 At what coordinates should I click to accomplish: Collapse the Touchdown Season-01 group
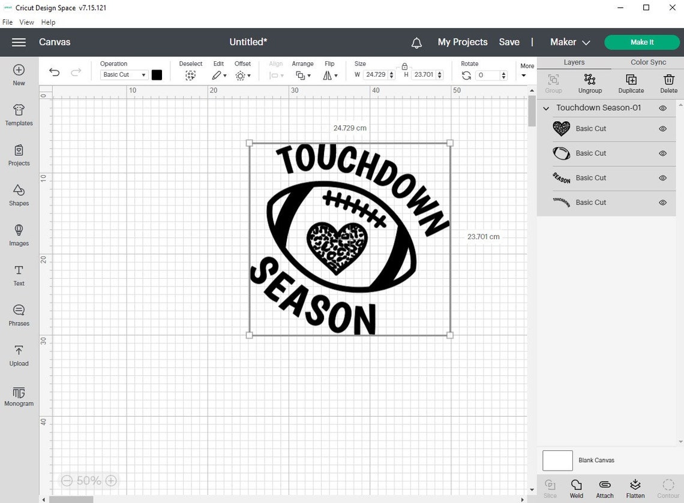pyautogui.click(x=545, y=108)
